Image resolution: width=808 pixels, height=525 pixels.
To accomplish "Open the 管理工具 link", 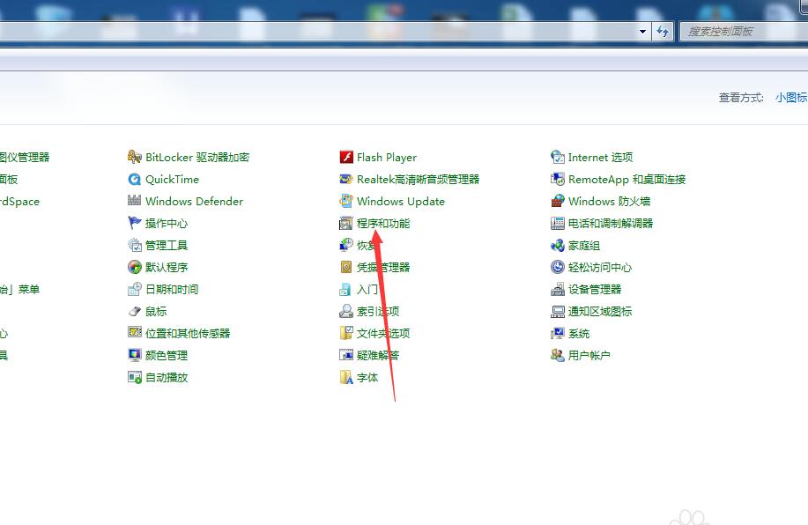I will click(x=167, y=245).
